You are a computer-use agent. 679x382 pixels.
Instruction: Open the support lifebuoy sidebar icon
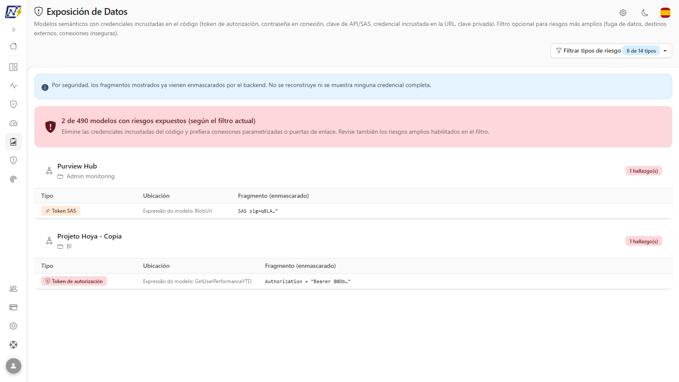click(x=14, y=345)
